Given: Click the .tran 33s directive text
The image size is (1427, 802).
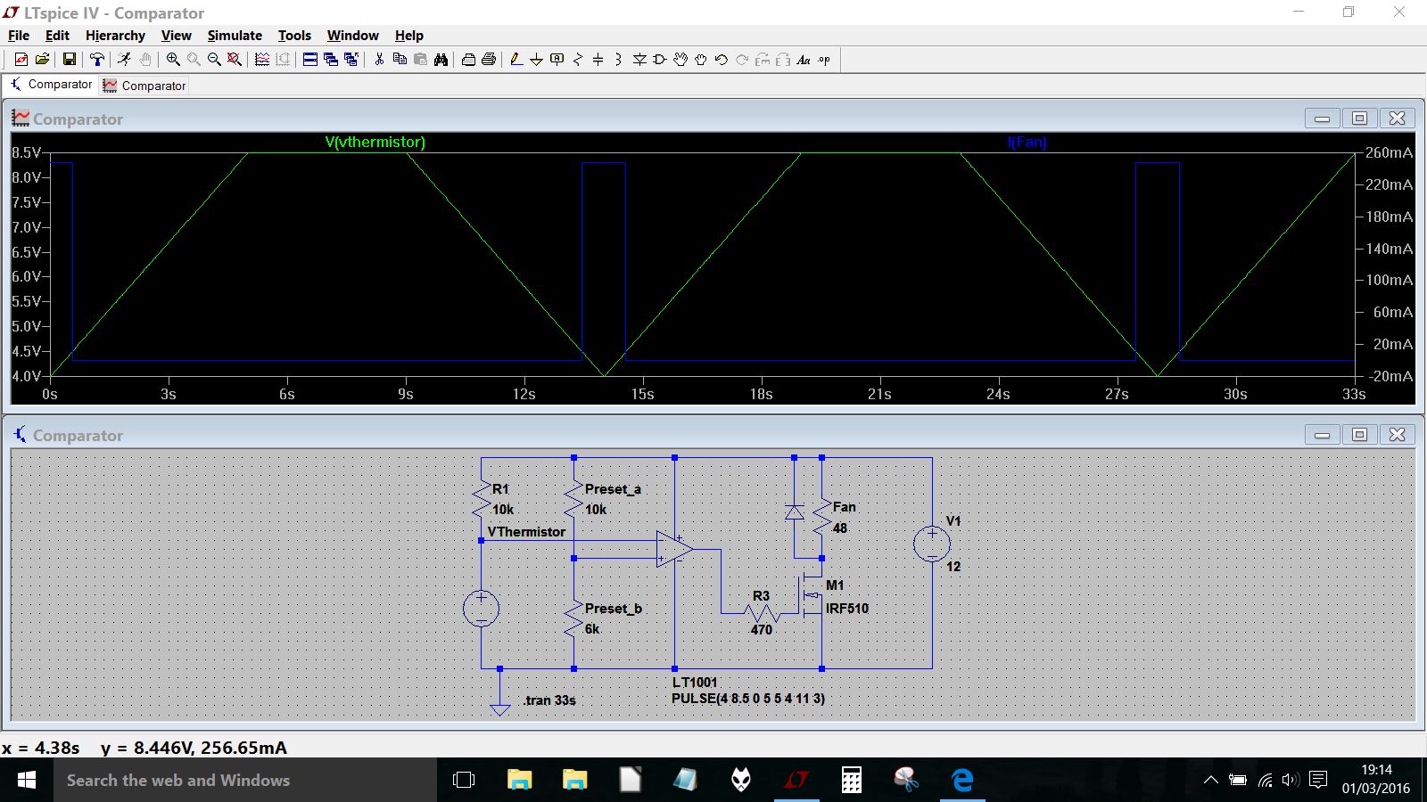Looking at the screenshot, I should coord(549,700).
